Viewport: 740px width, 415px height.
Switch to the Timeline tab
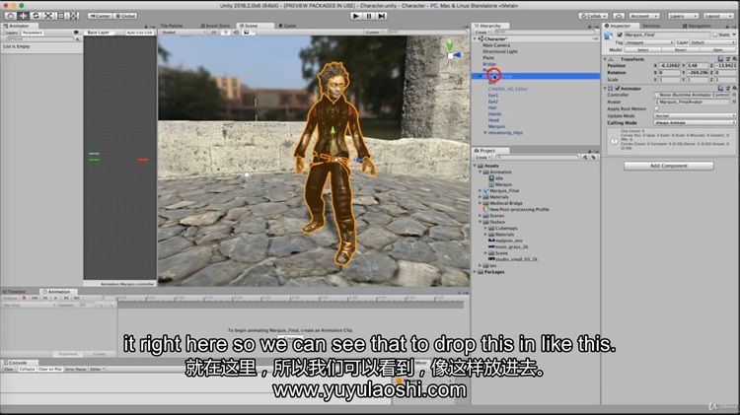15,292
